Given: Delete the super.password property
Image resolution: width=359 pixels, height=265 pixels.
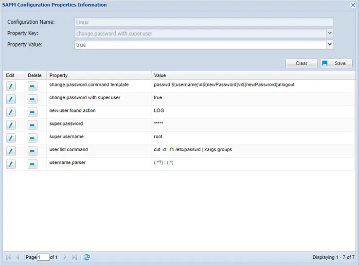Looking at the screenshot, I should pyautogui.click(x=32, y=125).
